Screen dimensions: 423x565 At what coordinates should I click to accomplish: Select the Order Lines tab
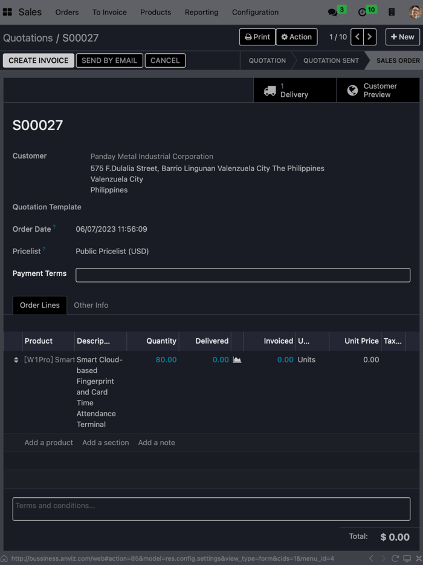tap(40, 305)
